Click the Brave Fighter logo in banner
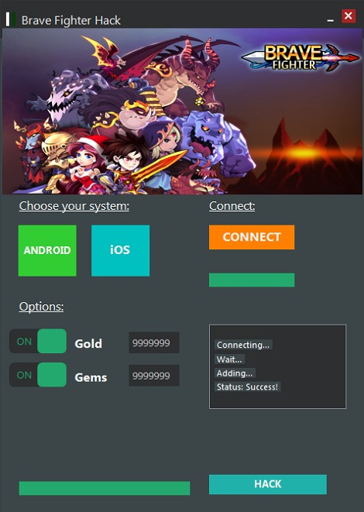 point(300,57)
